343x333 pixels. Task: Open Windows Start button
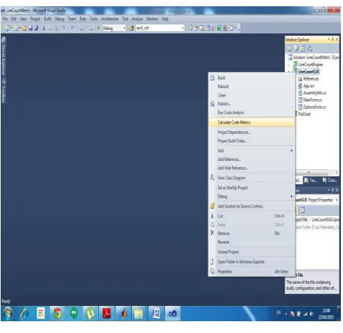8,314
